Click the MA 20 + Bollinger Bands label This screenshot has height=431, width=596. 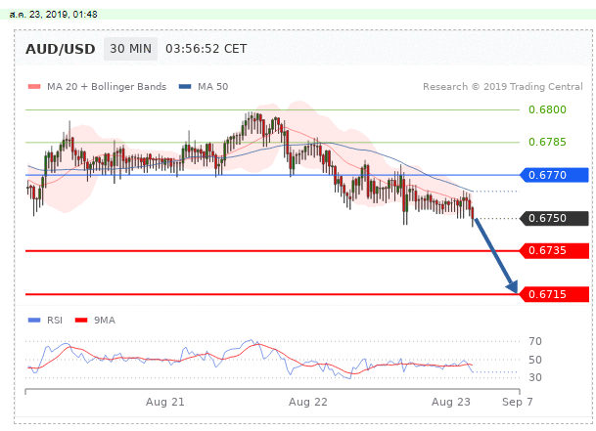(x=107, y=87)
